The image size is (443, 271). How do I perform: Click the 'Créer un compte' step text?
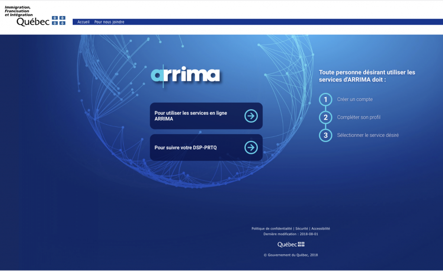(x=355, y=100)
